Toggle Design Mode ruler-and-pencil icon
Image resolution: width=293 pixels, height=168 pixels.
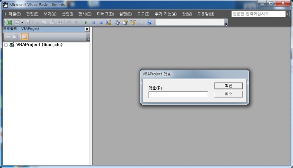pos(108,22)
